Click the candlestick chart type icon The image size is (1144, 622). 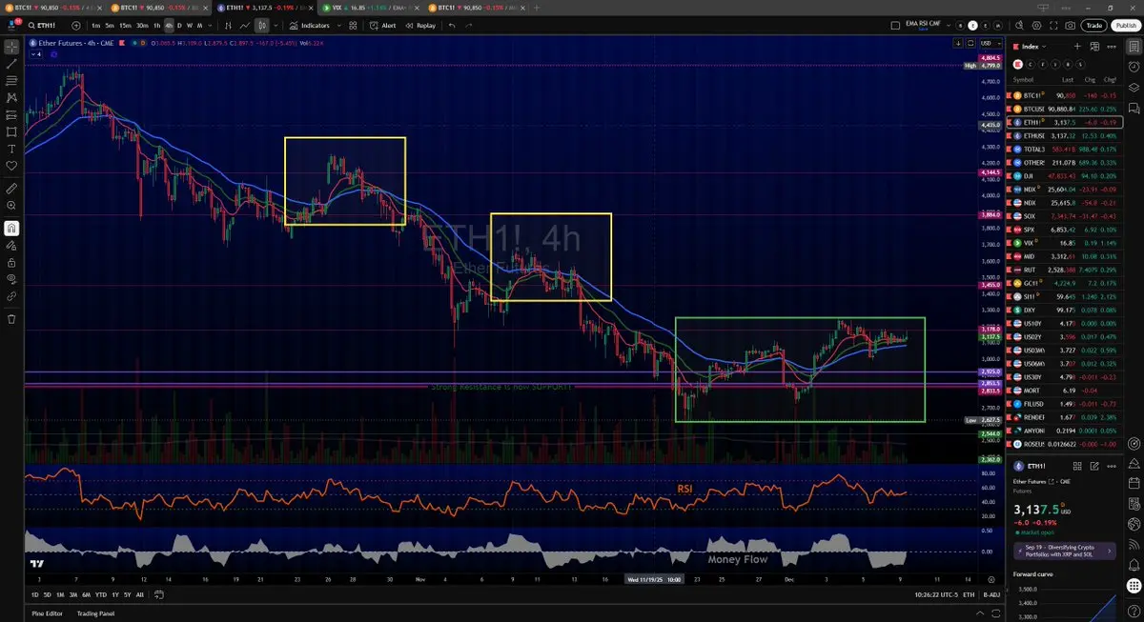coord(263,26)
